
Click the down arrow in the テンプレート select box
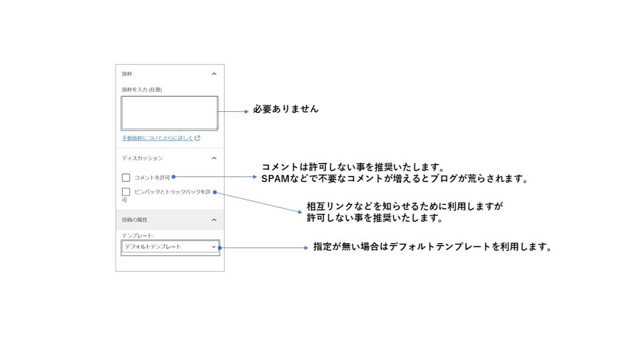tap(213, 247)
